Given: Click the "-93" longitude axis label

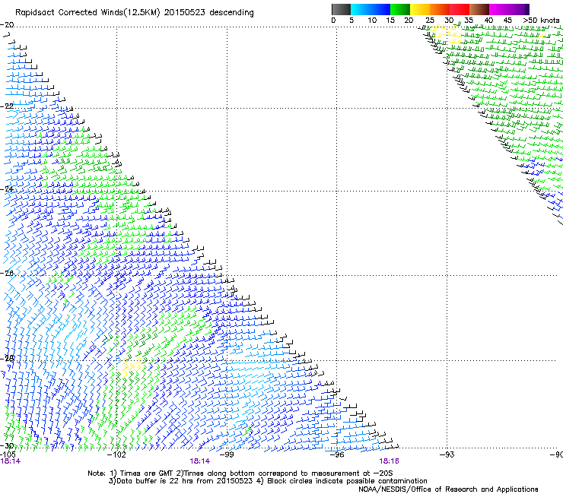Looking at the screenshot, I should click(x=447, y=455).
